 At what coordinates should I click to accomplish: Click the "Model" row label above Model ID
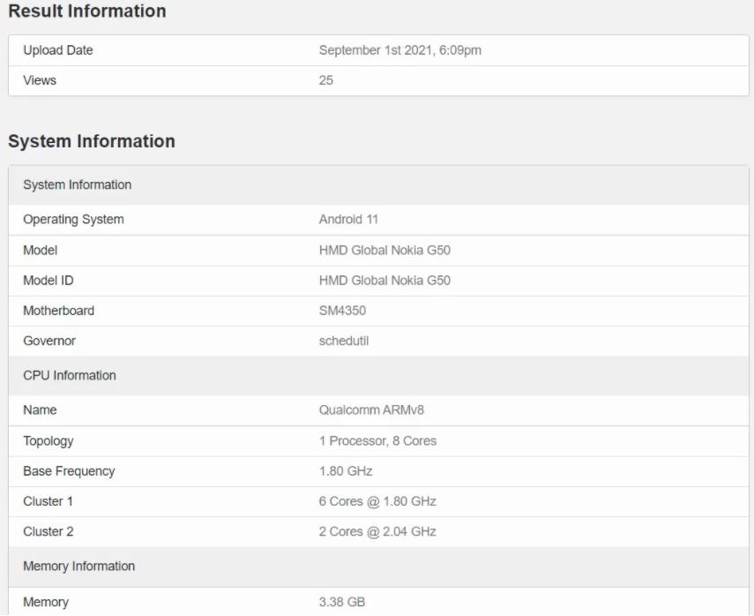pyautogui.click(x=41, y=251)
